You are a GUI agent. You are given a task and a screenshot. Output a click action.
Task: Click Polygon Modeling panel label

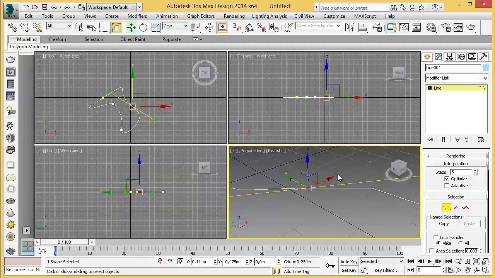tap(29, 47)
